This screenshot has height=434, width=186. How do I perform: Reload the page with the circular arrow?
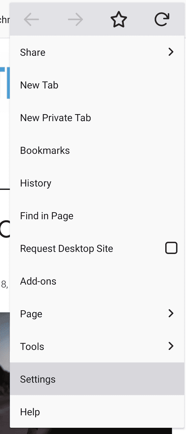coord(162,19)
